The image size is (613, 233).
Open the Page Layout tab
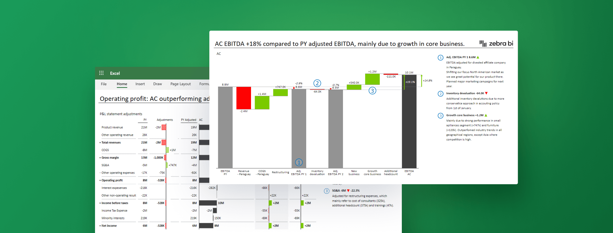click(180, 84)
